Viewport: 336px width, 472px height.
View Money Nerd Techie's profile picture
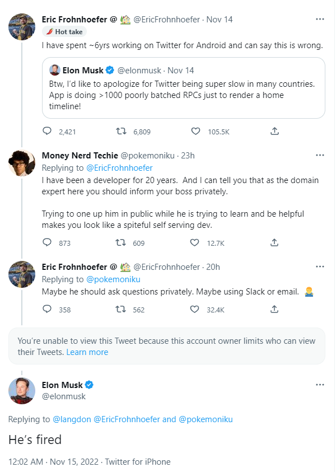[22, 163]
